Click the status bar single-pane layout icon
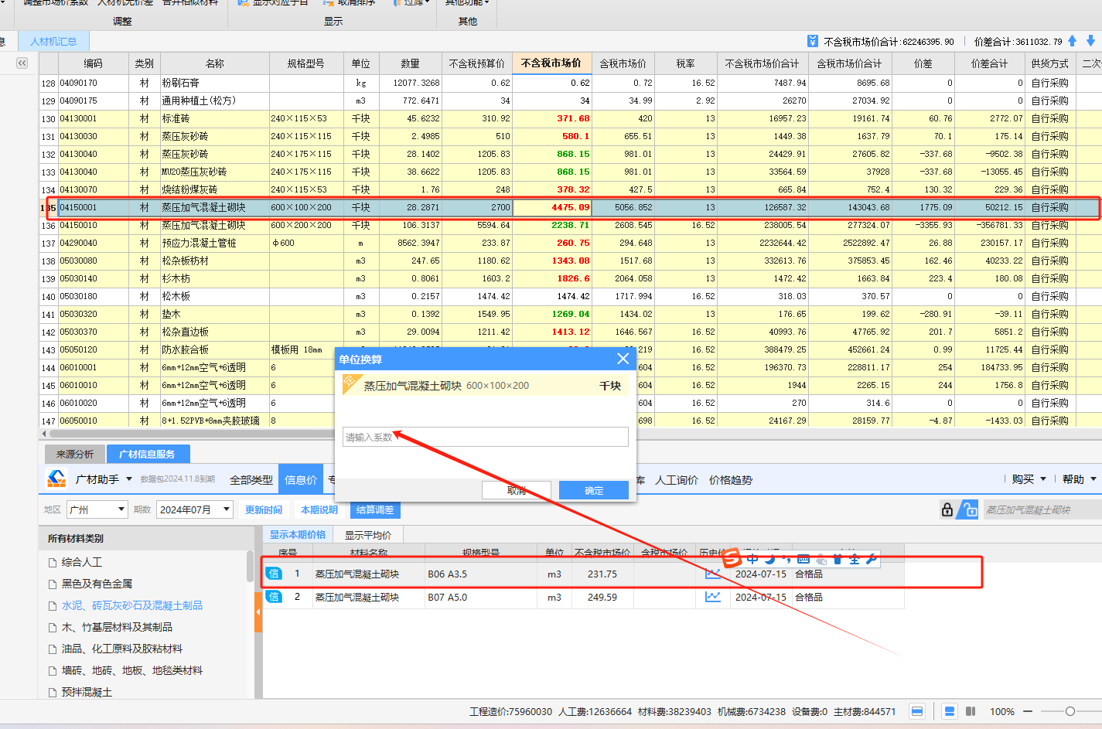This screenshot has width=1102, height=729. pos(950,711)
